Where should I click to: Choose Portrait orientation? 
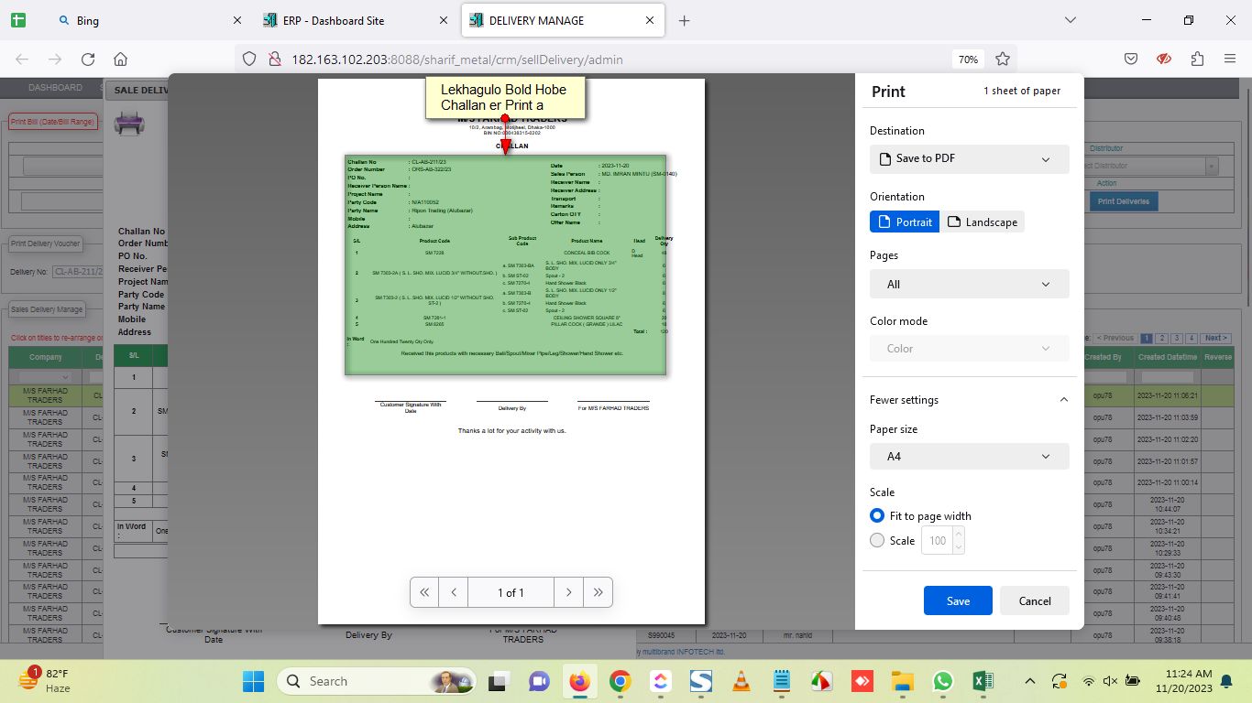click(x=905, y=222)
